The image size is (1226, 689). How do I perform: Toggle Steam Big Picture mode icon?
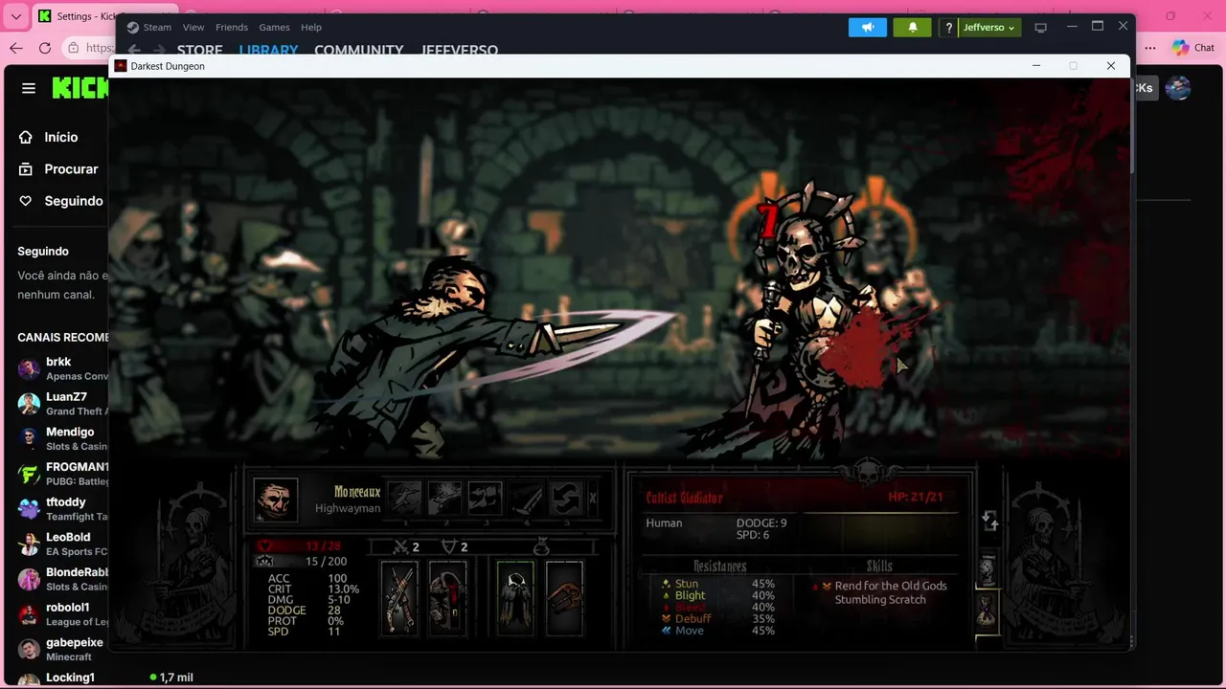(1041, 28)
